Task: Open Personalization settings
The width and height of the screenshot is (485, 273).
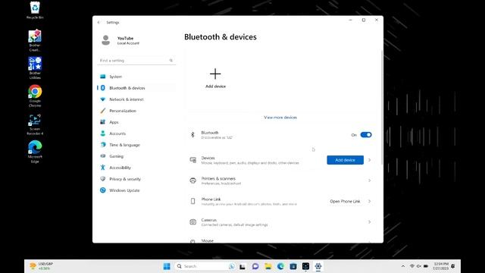Action: click(136, 111)
